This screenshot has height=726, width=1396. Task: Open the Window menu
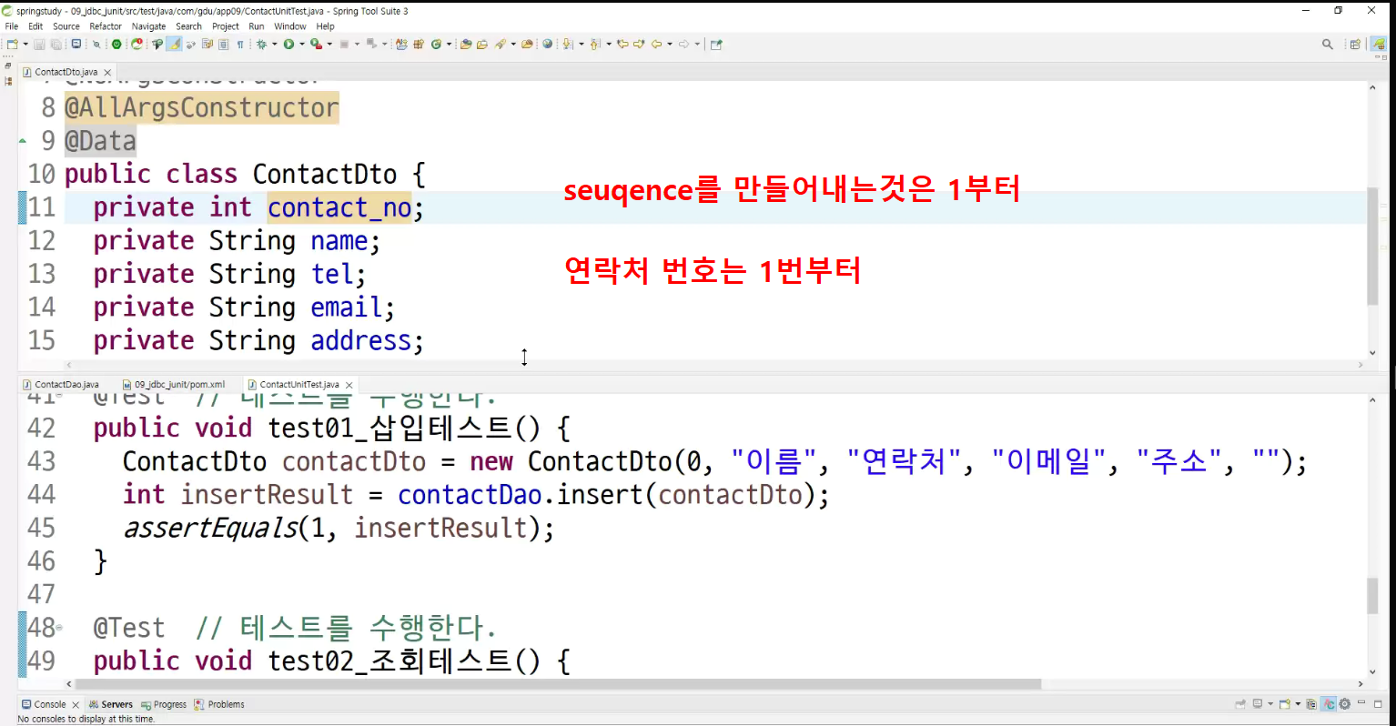290,26
